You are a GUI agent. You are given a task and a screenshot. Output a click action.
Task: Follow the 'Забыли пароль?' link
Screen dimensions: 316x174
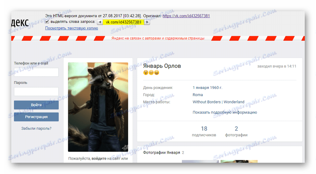coord(36,128)
